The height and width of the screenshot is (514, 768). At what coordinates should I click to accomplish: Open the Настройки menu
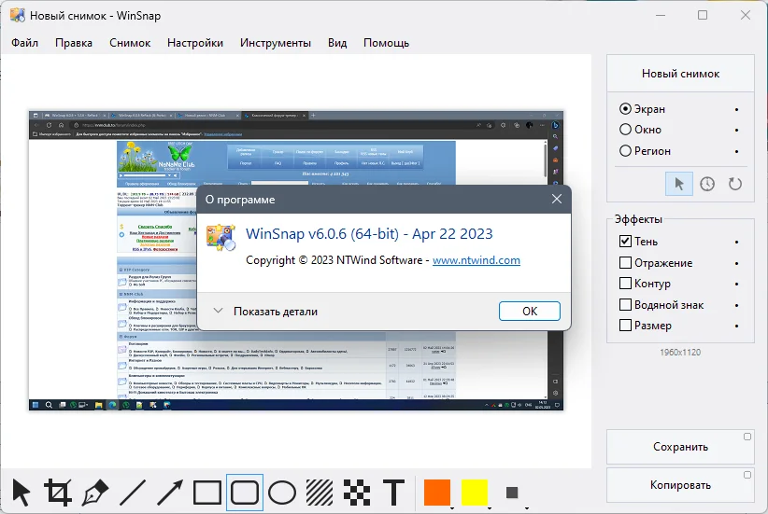tap(195, 43)
